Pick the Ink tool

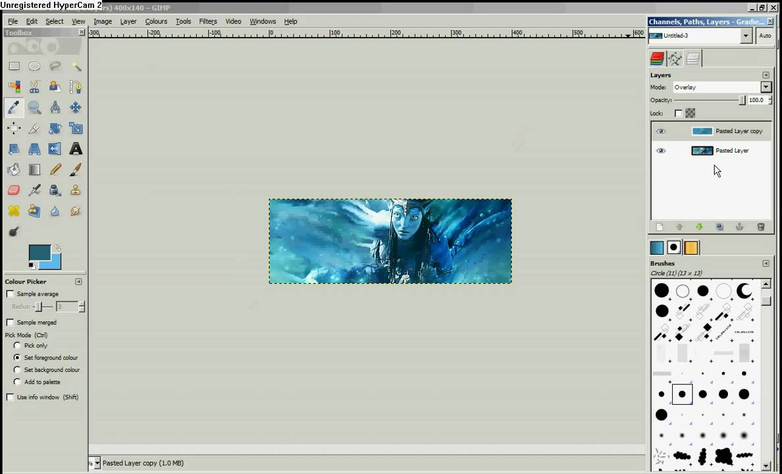coord(55,190)
